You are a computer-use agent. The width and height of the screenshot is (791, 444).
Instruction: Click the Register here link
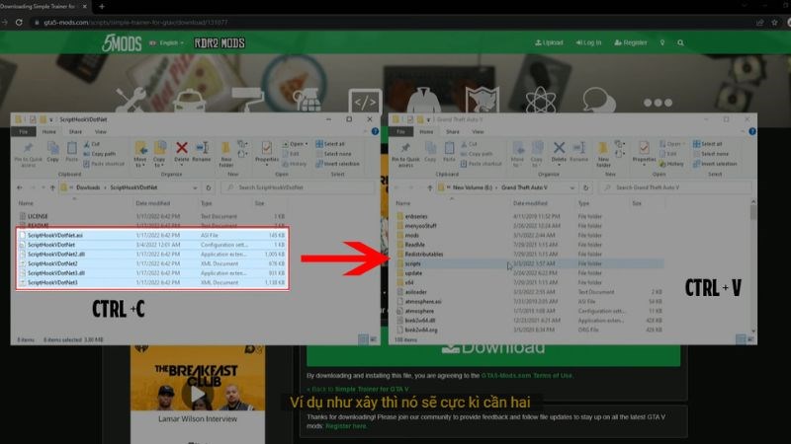(345, 426)
